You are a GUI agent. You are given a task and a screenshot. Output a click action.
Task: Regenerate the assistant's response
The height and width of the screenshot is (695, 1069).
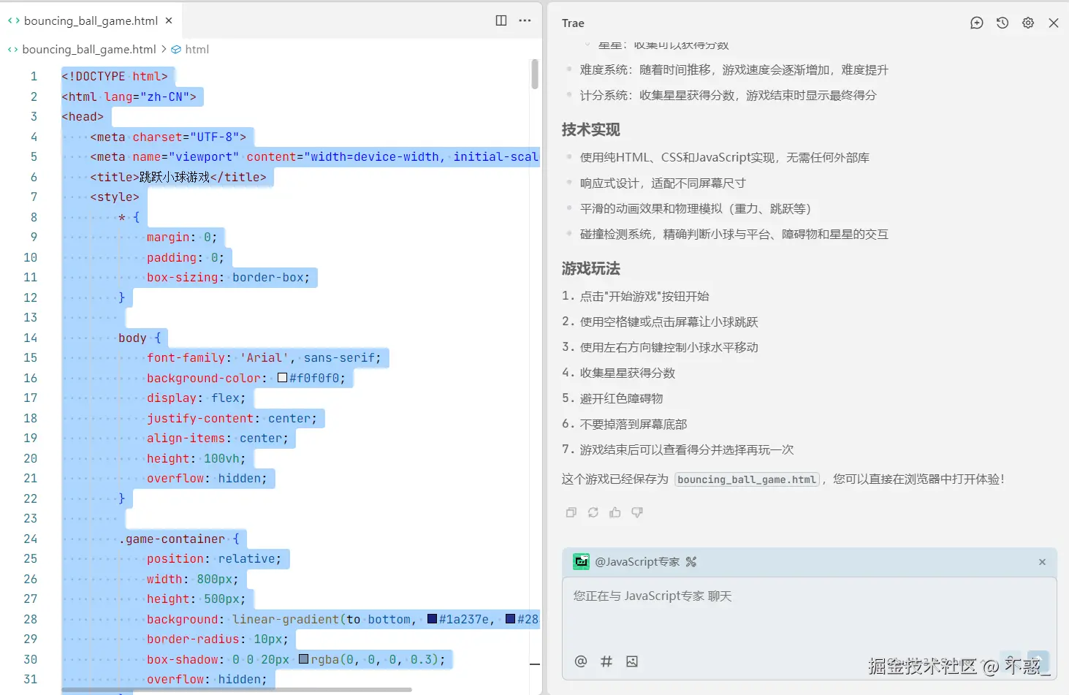[x=593, y=512]
